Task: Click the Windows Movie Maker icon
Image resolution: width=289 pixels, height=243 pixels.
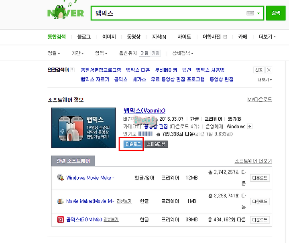Action: pos(61,178)
